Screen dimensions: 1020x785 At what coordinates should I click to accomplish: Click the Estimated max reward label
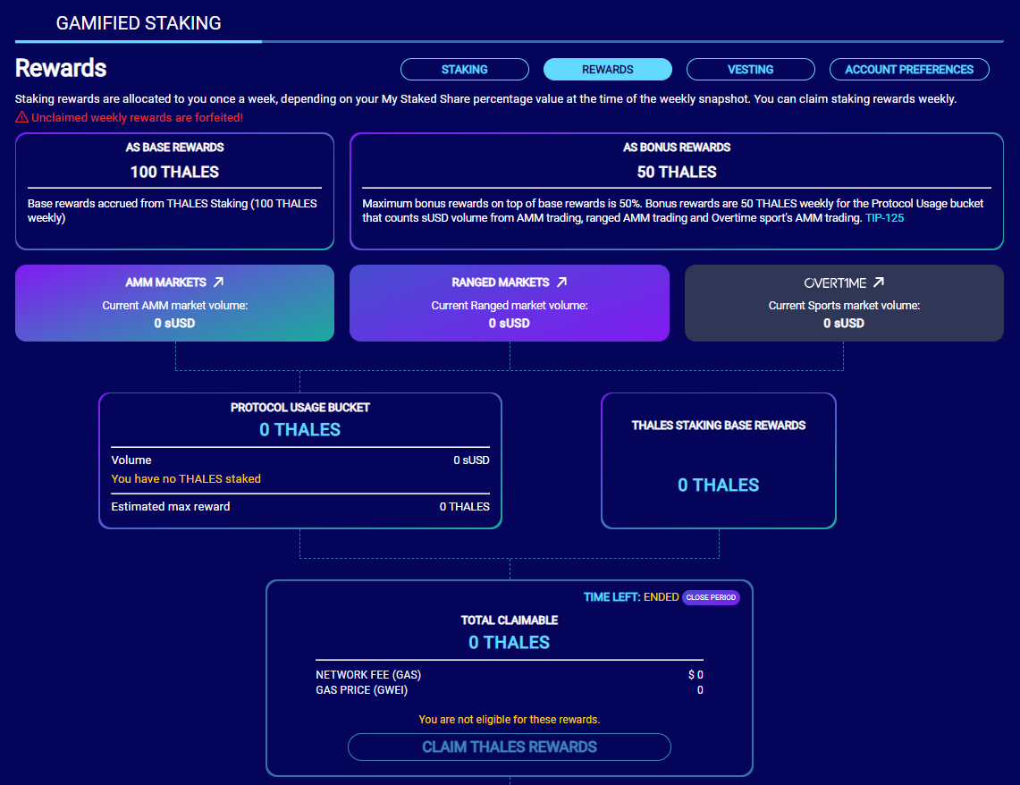(x=171, y=507)
